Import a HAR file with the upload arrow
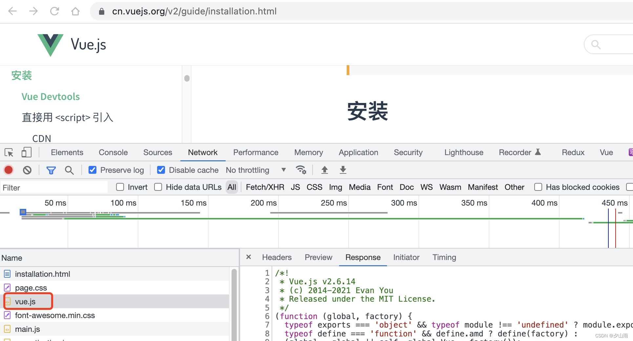This screenshot has width=633, height=341. tap(324, 170)
